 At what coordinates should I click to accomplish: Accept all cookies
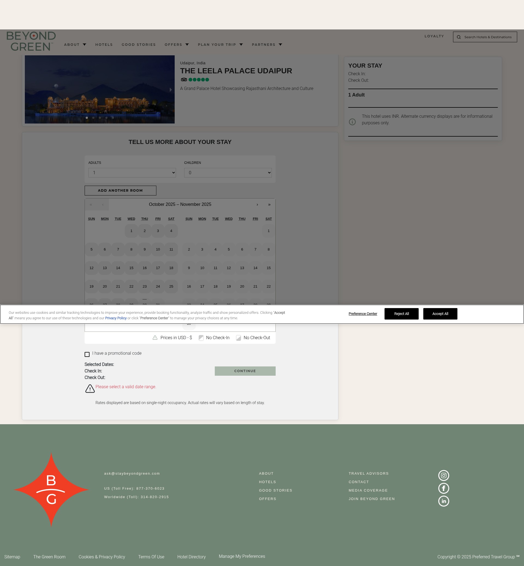[x=440, y=314]
